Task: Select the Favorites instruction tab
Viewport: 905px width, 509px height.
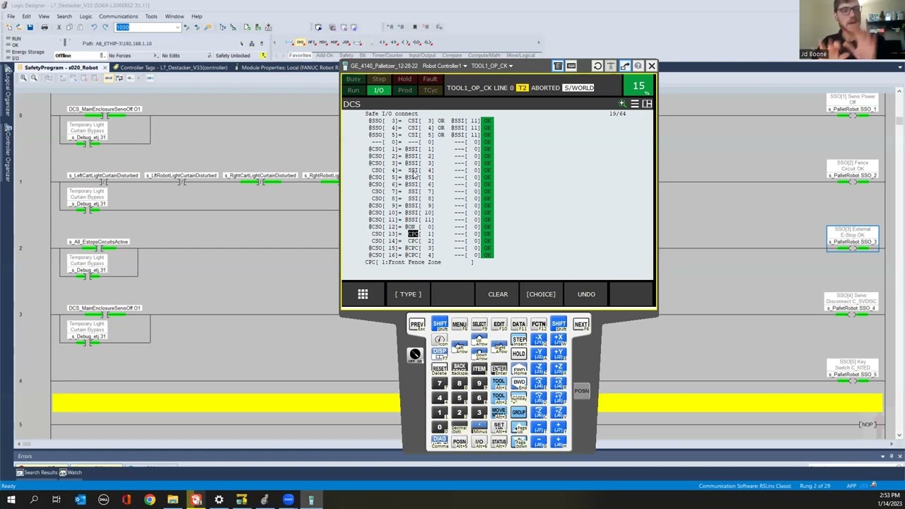Action: pyautogui.click(x=300, y=55)
